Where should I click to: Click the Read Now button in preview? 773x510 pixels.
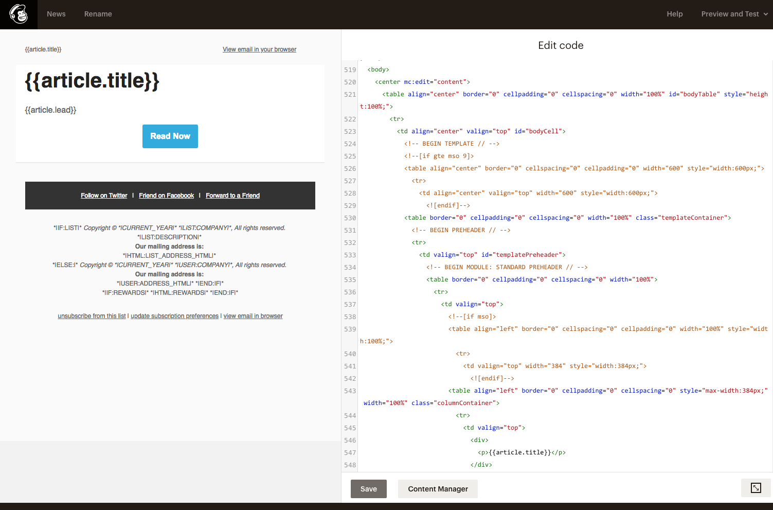(170, 136)
